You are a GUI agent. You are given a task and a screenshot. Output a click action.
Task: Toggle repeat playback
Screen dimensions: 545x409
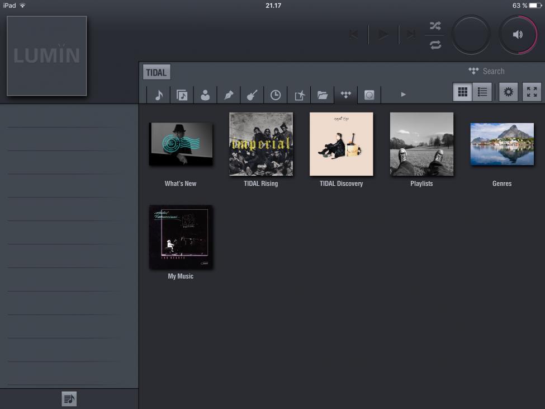435,45
